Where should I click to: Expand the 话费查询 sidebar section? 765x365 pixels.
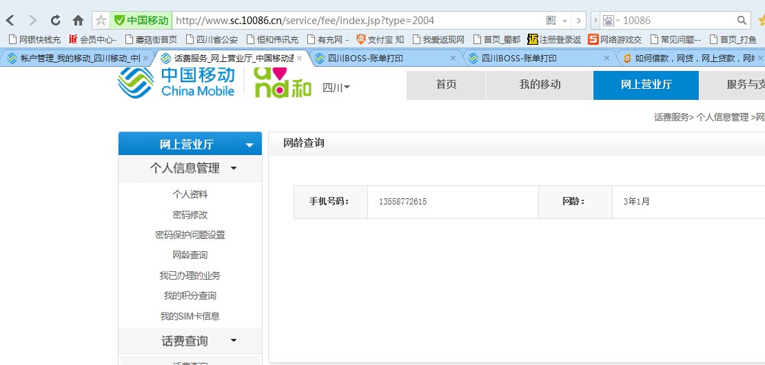coord(190,341)
